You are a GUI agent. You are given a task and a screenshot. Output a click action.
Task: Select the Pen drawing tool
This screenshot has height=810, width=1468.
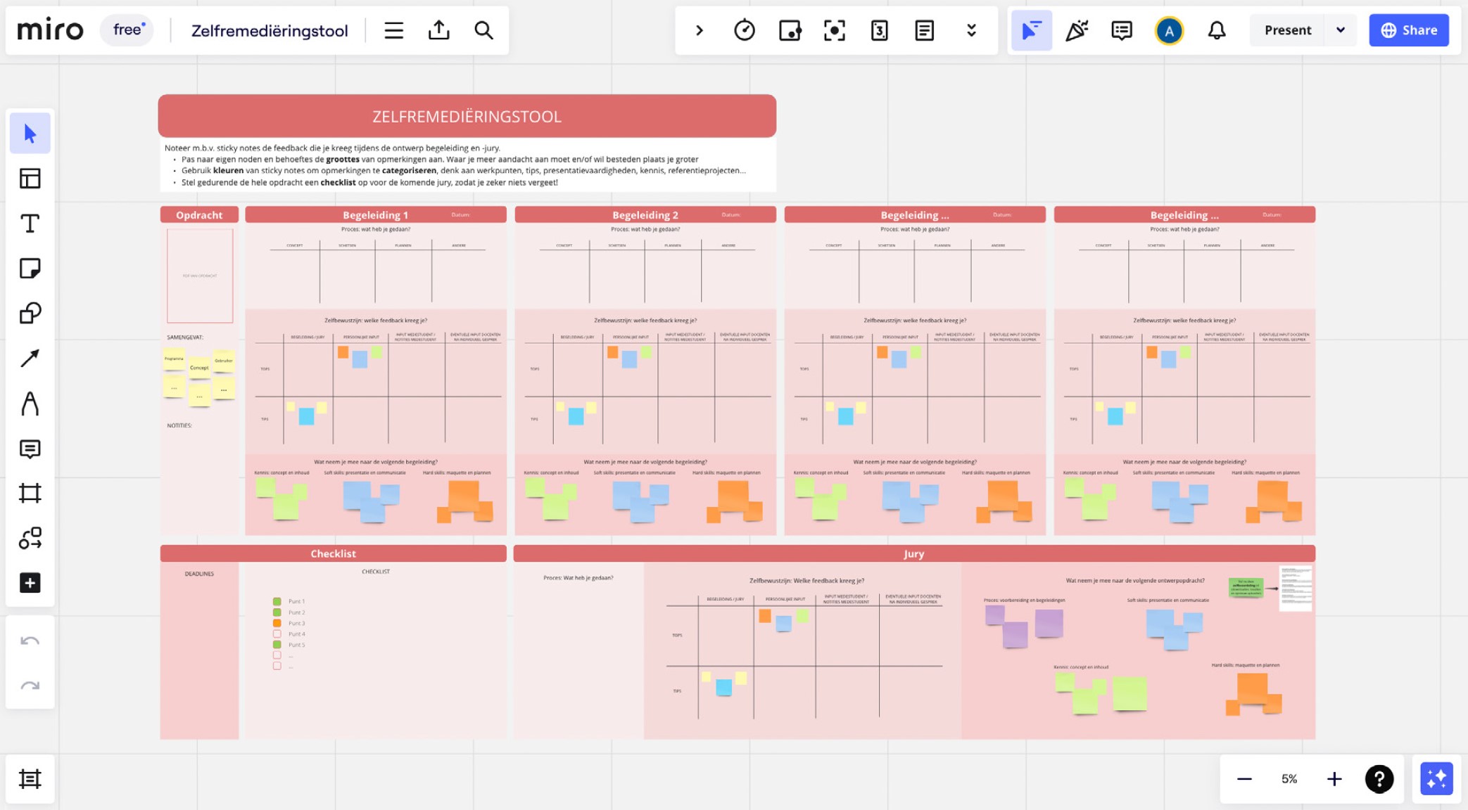(x=30, y=403)
